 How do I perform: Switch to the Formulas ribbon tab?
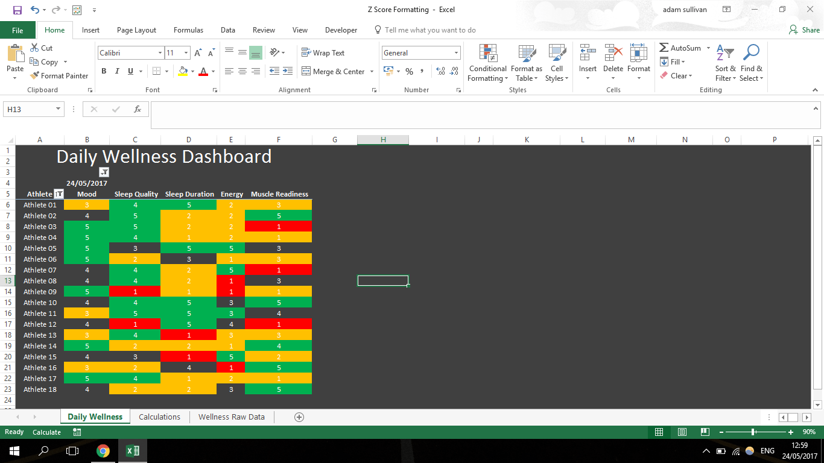point(188,30)
